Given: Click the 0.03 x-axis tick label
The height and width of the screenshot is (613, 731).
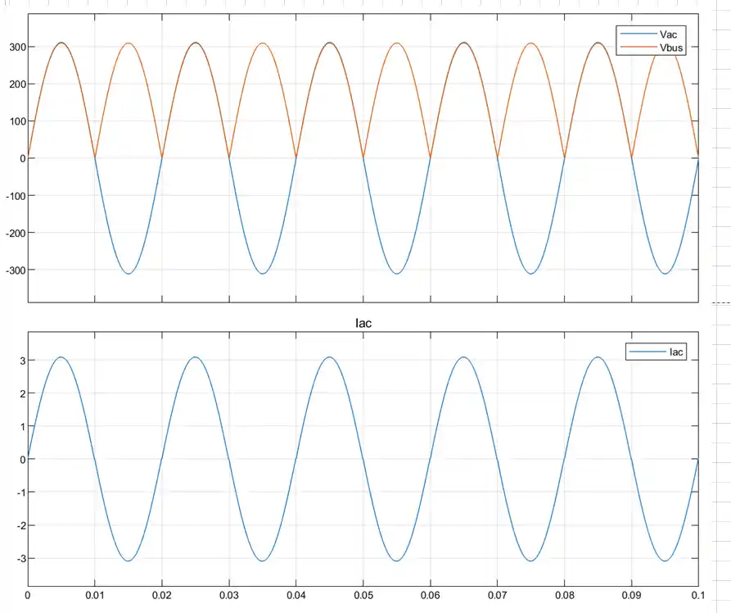Looking at the screenshot, I should click(229, 595).
